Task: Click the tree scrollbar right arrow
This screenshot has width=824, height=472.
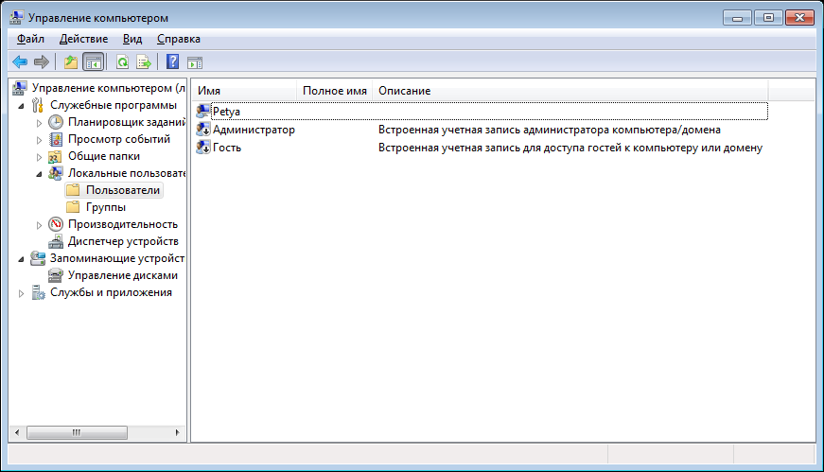Action: coord(178,432)
